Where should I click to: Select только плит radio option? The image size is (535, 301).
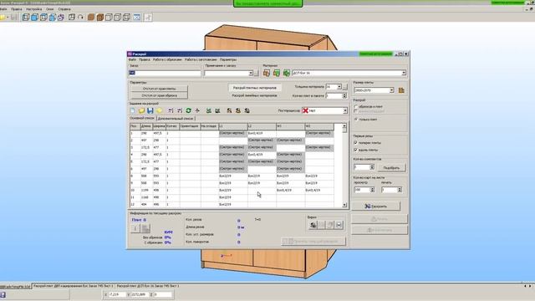pyautogui.click(x=356, y=120)
